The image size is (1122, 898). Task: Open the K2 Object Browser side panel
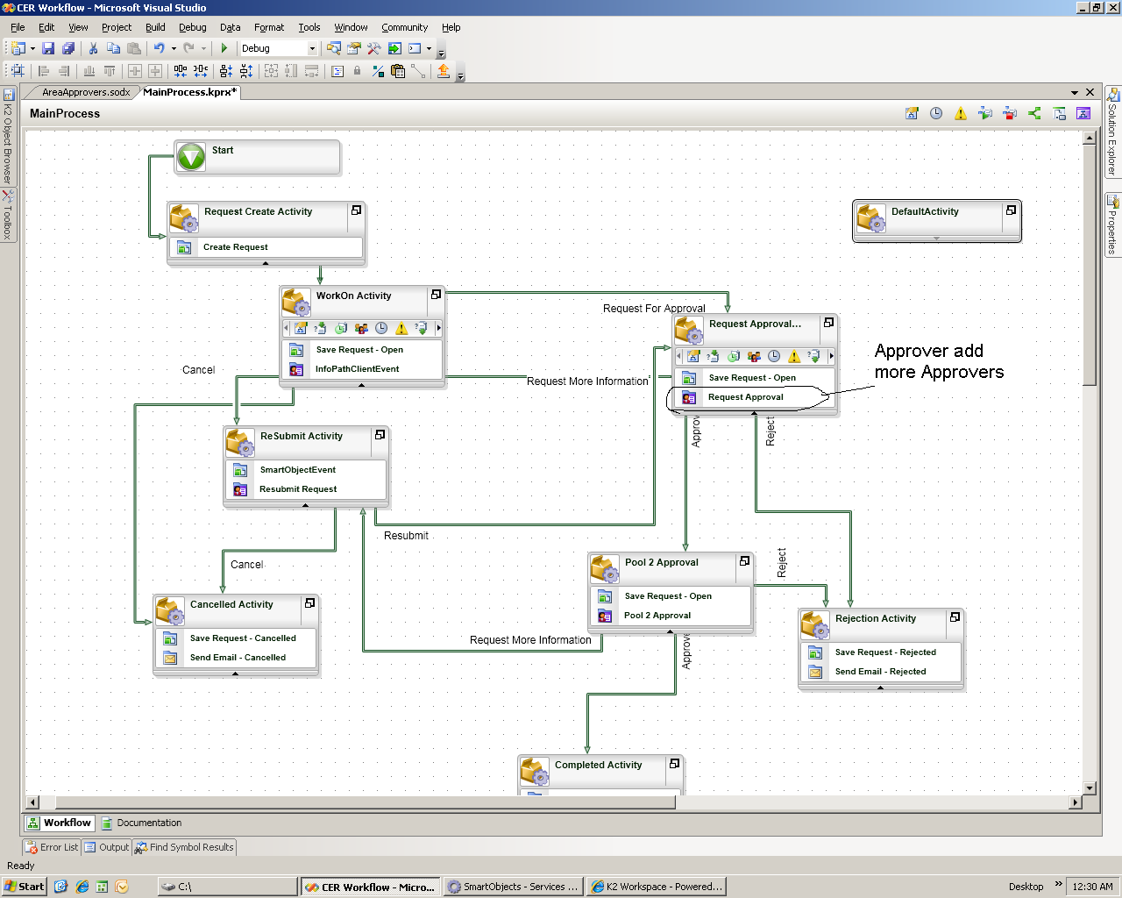7,135
